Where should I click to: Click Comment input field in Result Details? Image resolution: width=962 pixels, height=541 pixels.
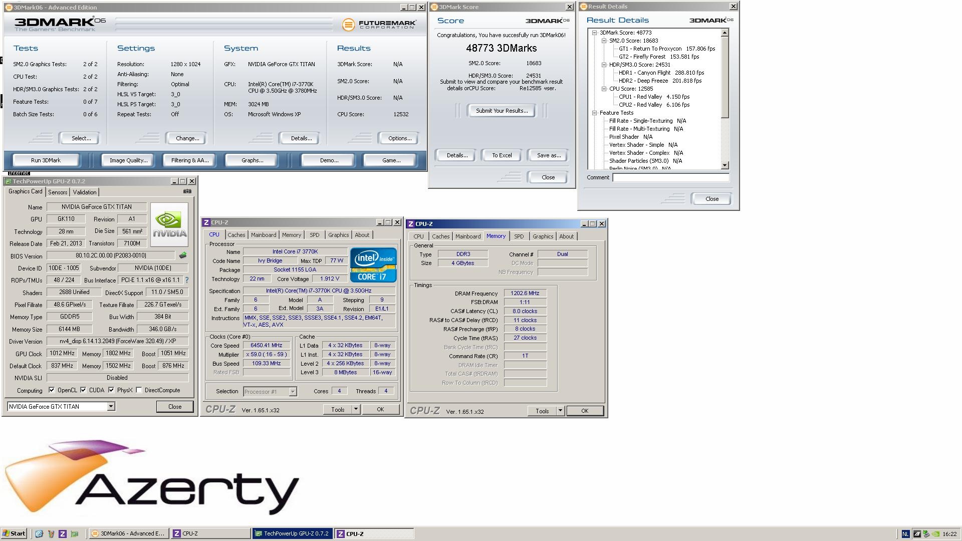(671, 178)
